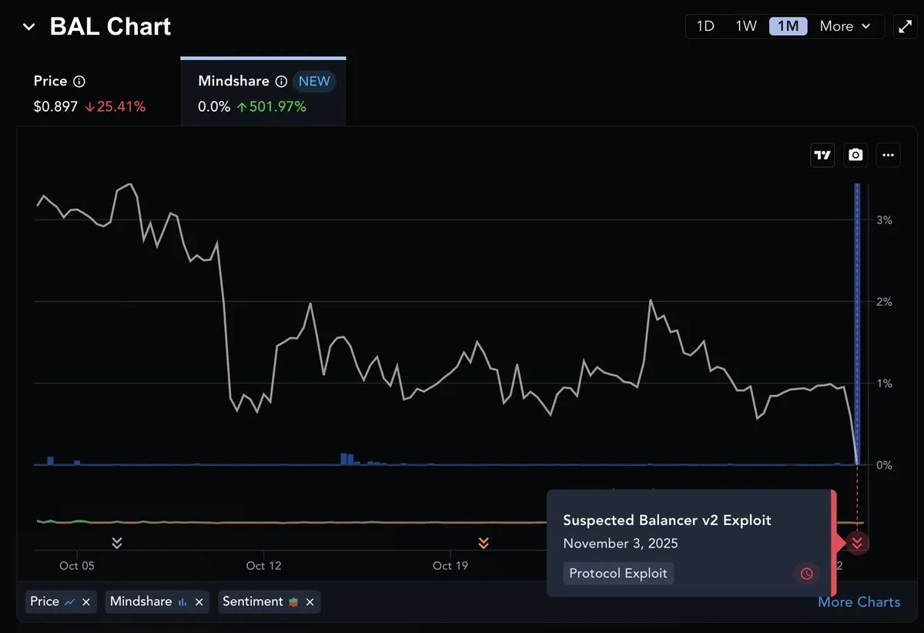Remove the Mindshare series chip
Image resolution: width=924 pixels, height=633 pixels.
[x=199, y=602]
